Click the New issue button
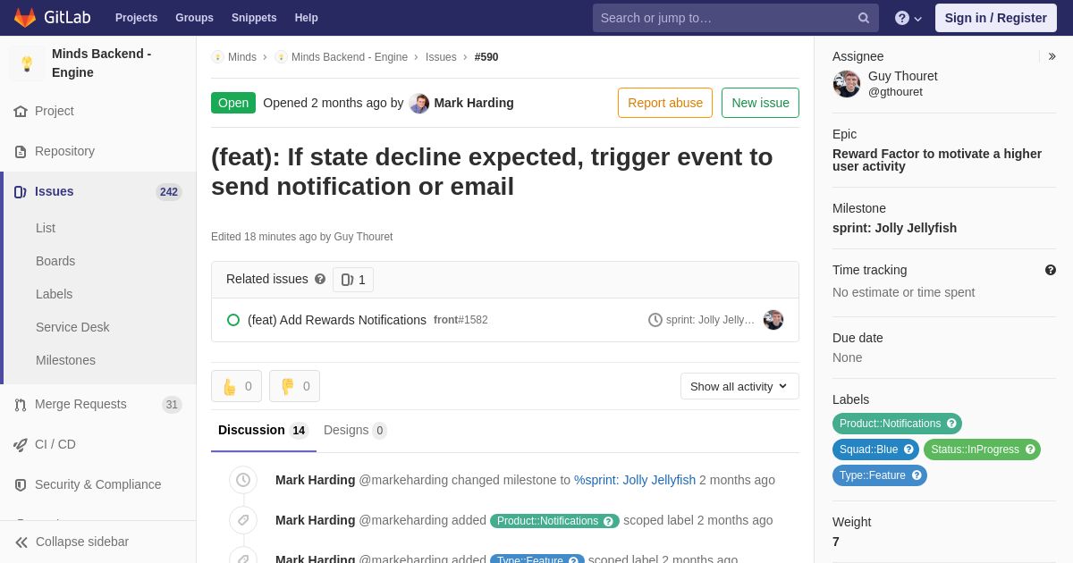 pyautogui.click(x=760, y=103)
